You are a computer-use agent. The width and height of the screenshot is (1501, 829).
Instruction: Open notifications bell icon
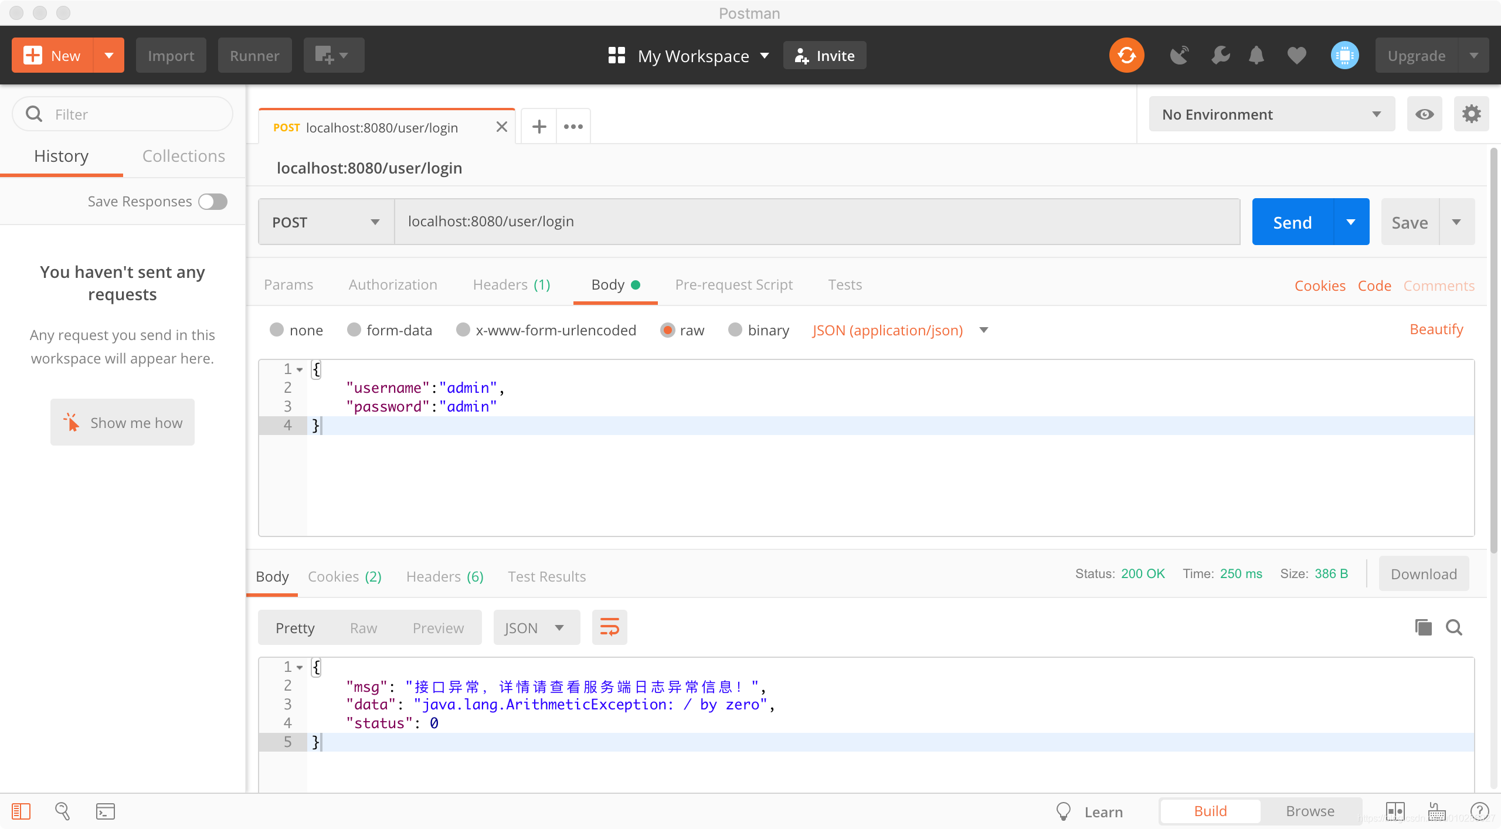pyautogui.click(x=1256, y=55)
